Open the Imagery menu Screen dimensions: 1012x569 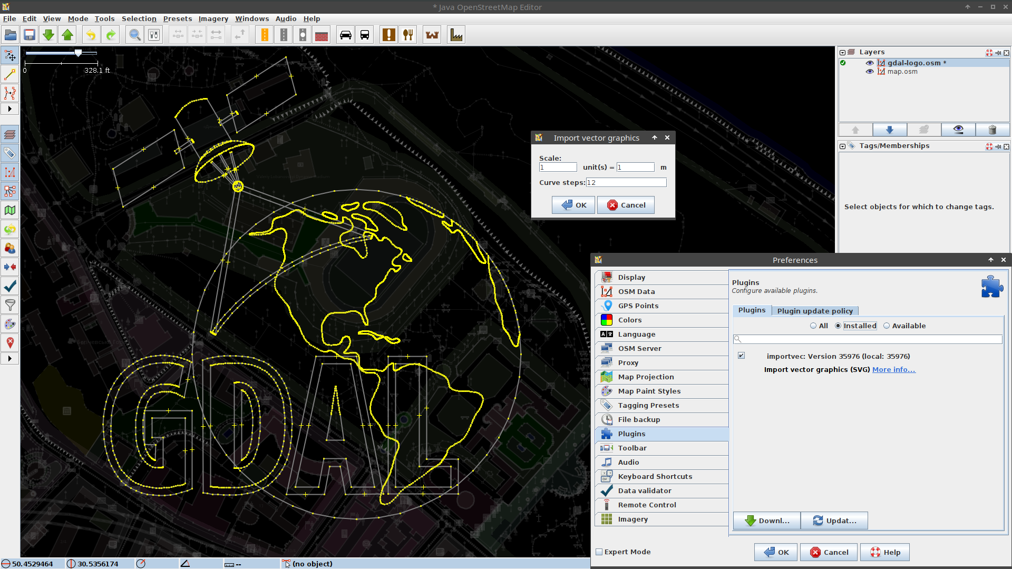coord(213,18)
